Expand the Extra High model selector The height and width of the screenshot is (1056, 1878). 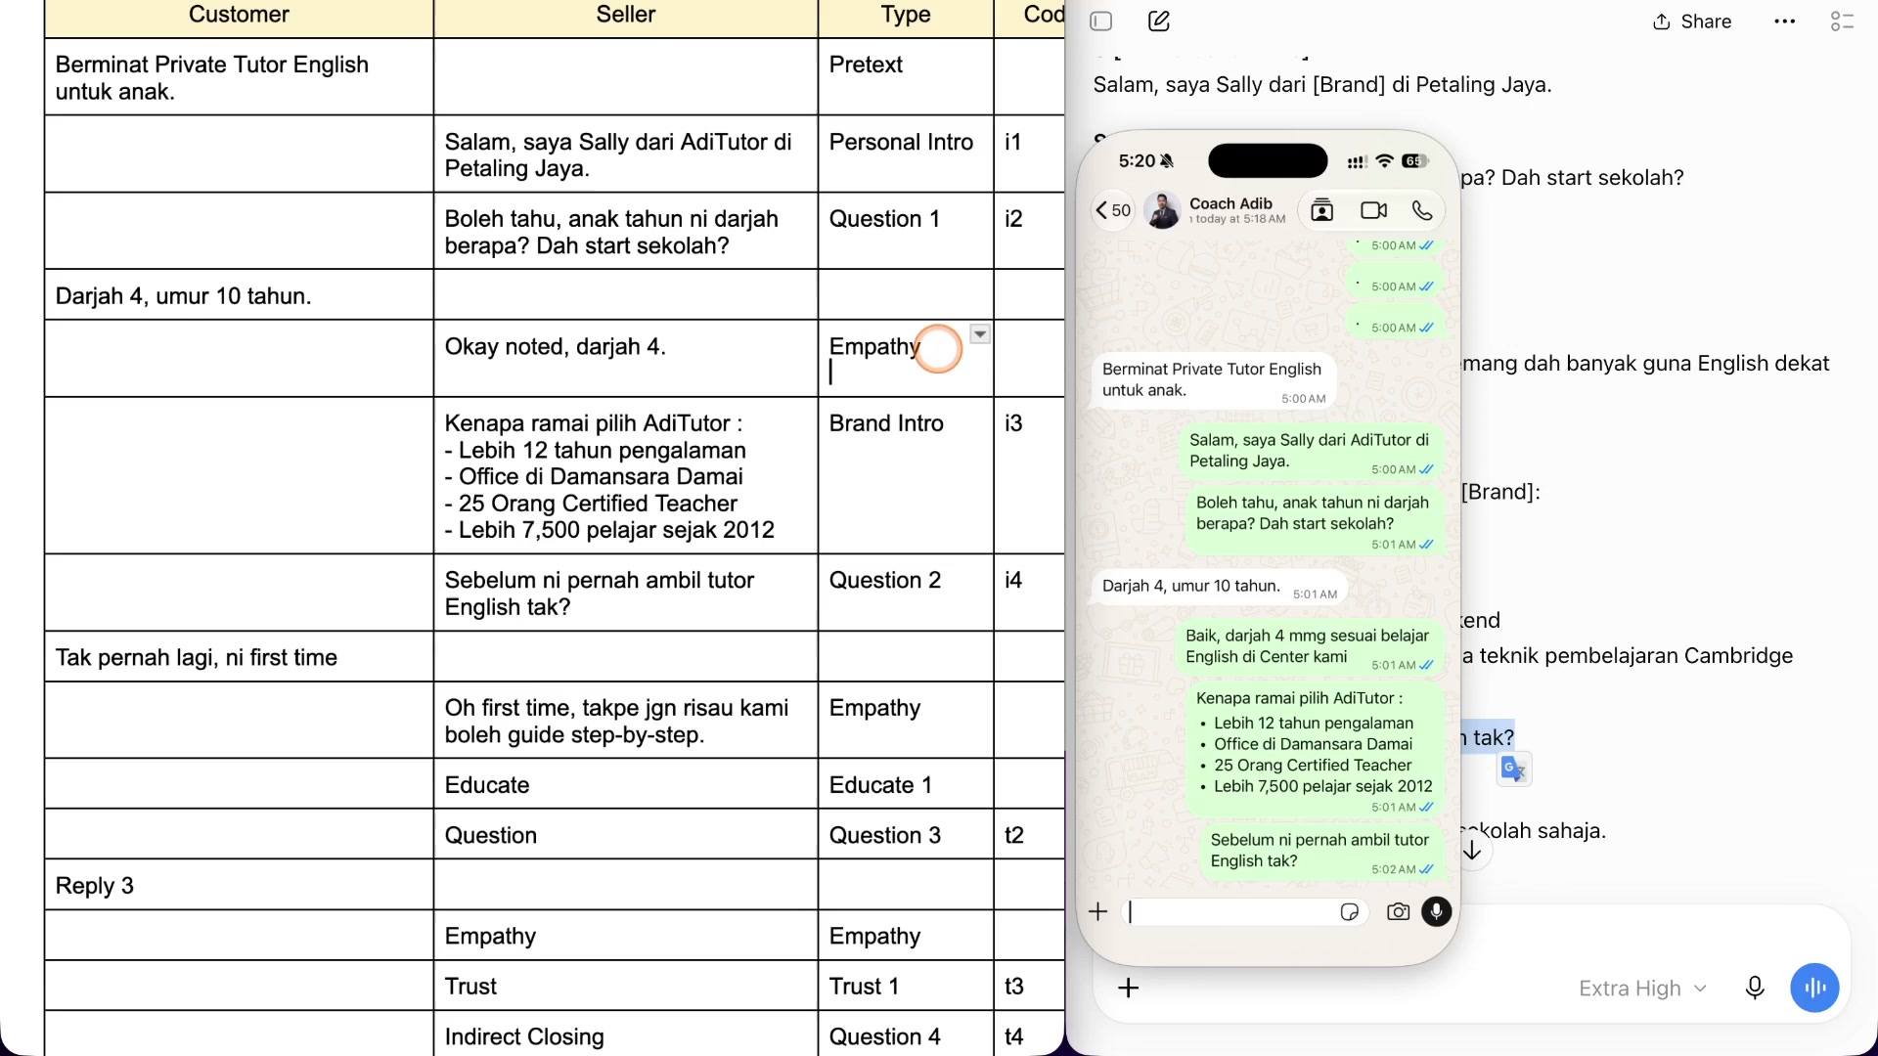[x=1643, y=989]
